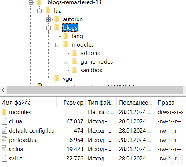Click the modules folder icon in tree
Image resolution: width=186 pixels, height=167 pixels.
tap(66, 45)
